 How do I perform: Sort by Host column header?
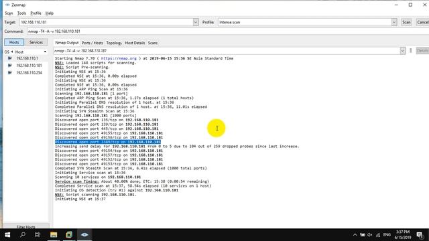19,52
